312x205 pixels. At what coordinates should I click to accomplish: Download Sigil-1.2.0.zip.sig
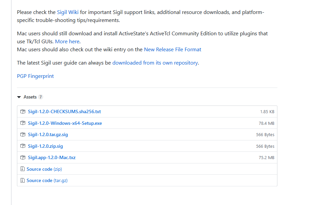tap(45, 146)
